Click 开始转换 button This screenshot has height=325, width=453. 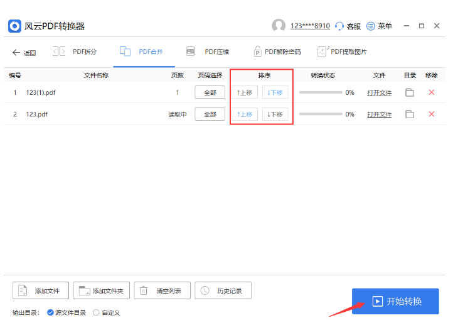tap(395, 301)
